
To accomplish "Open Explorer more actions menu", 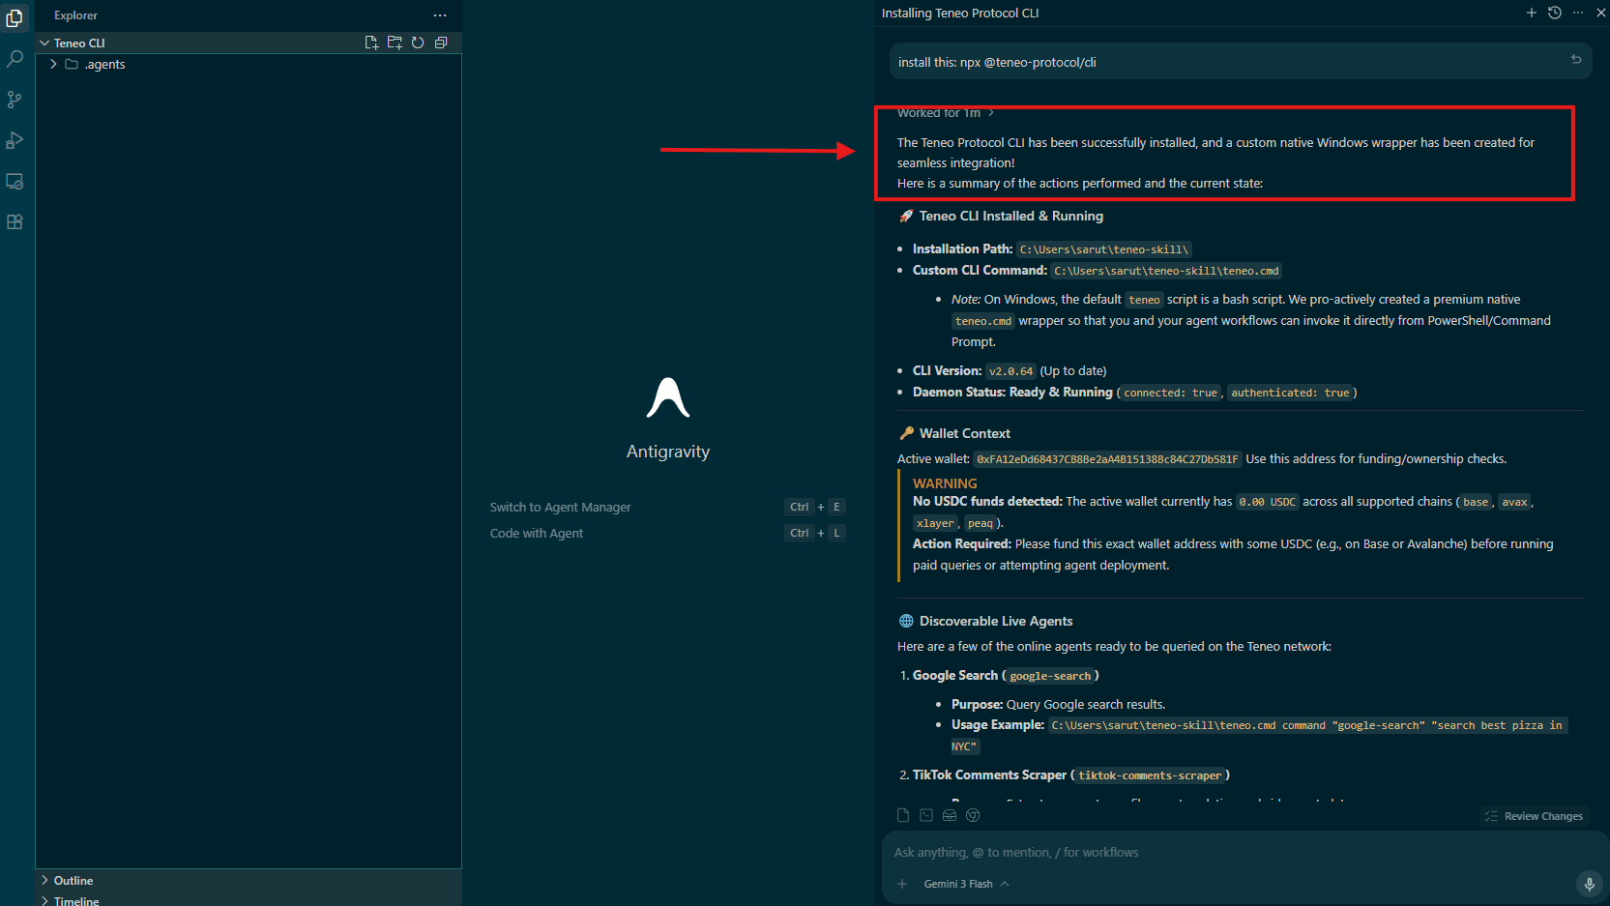I will [440, 15].
